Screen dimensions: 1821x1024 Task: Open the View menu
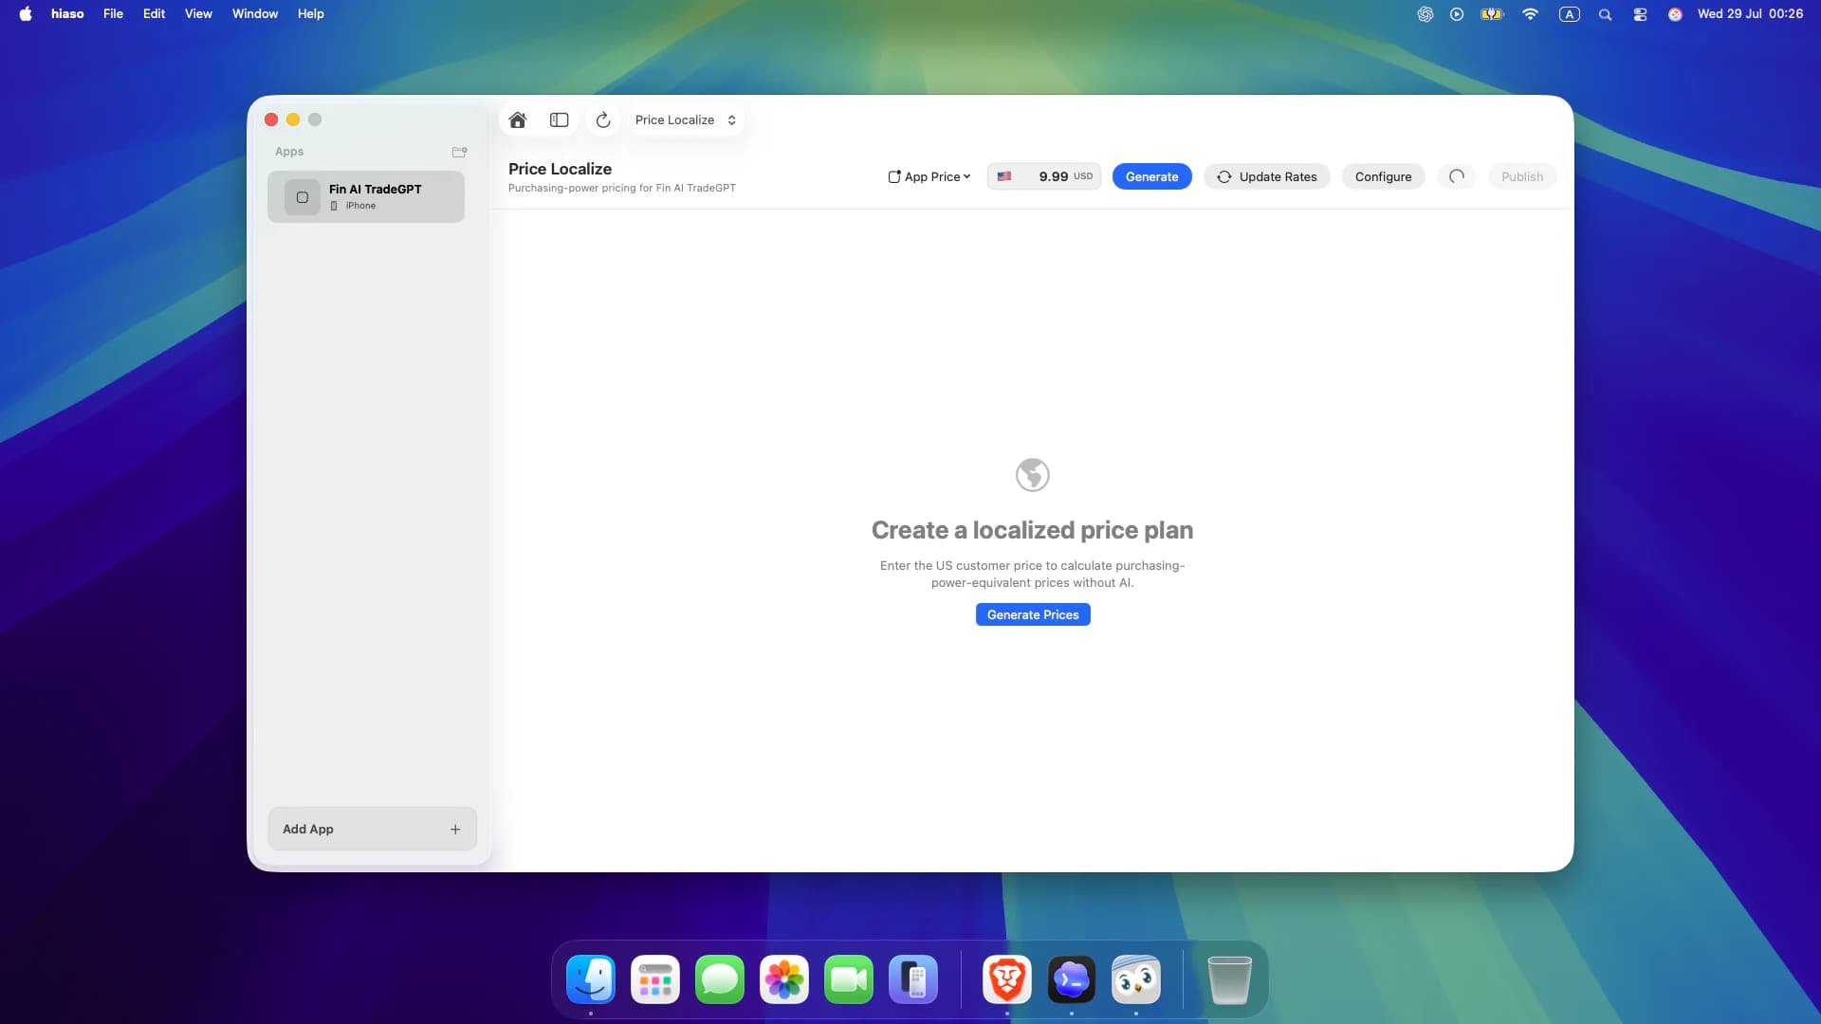coord(198,14)
